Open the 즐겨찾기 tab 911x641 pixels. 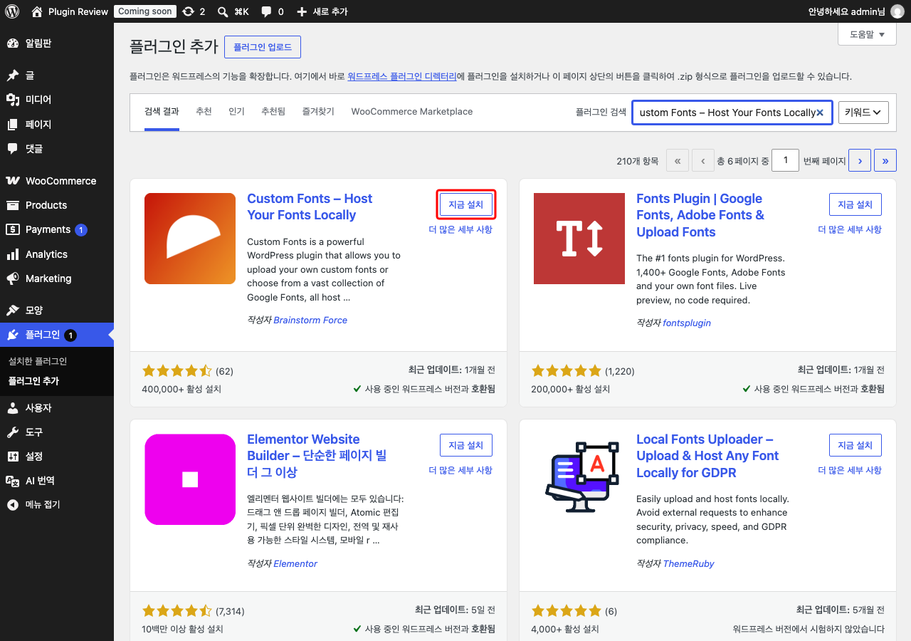click(x=318, y=112)
